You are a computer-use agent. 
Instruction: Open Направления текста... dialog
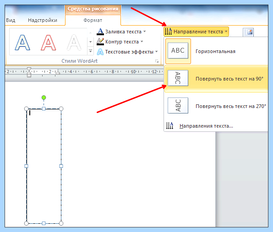click(216, 126)
